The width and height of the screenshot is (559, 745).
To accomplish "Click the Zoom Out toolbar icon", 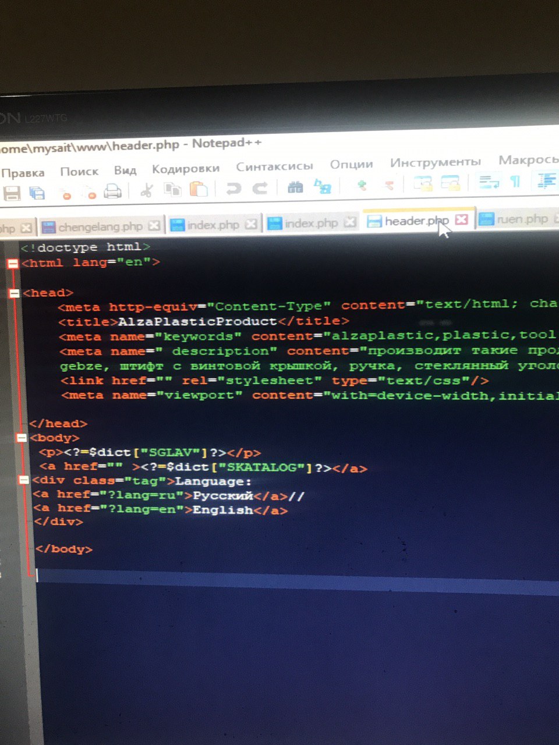I will coord(389,185).
